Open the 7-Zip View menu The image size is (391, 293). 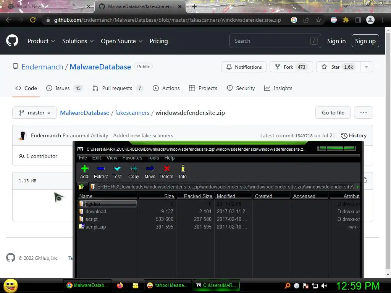coord(112,158)
